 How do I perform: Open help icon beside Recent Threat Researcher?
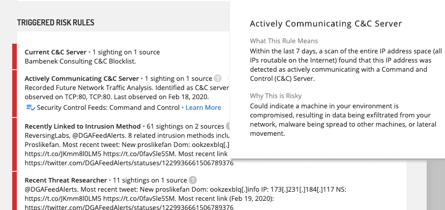tap(193, 180)
